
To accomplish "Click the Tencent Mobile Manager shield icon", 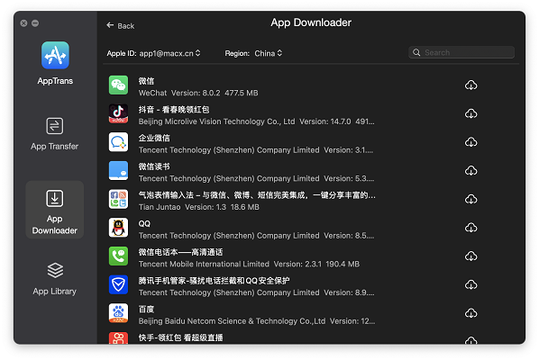I will click(x=118, y=284).
